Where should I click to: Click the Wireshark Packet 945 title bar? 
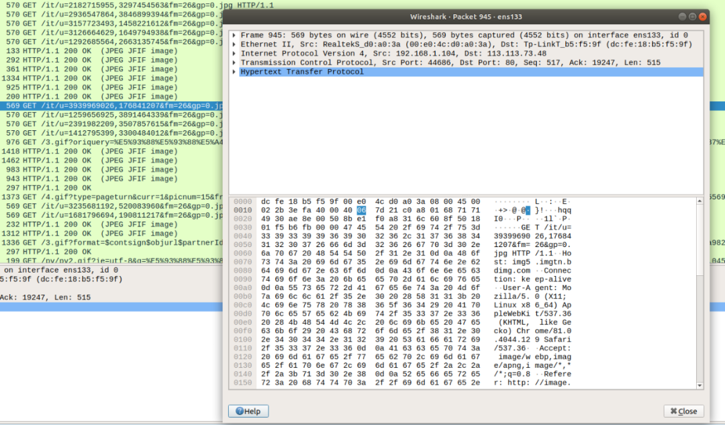466,17
